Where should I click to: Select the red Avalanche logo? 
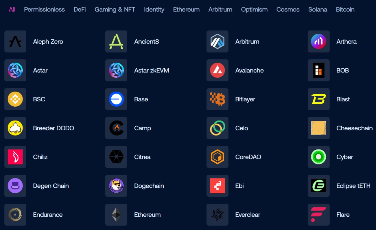(218, 70)
